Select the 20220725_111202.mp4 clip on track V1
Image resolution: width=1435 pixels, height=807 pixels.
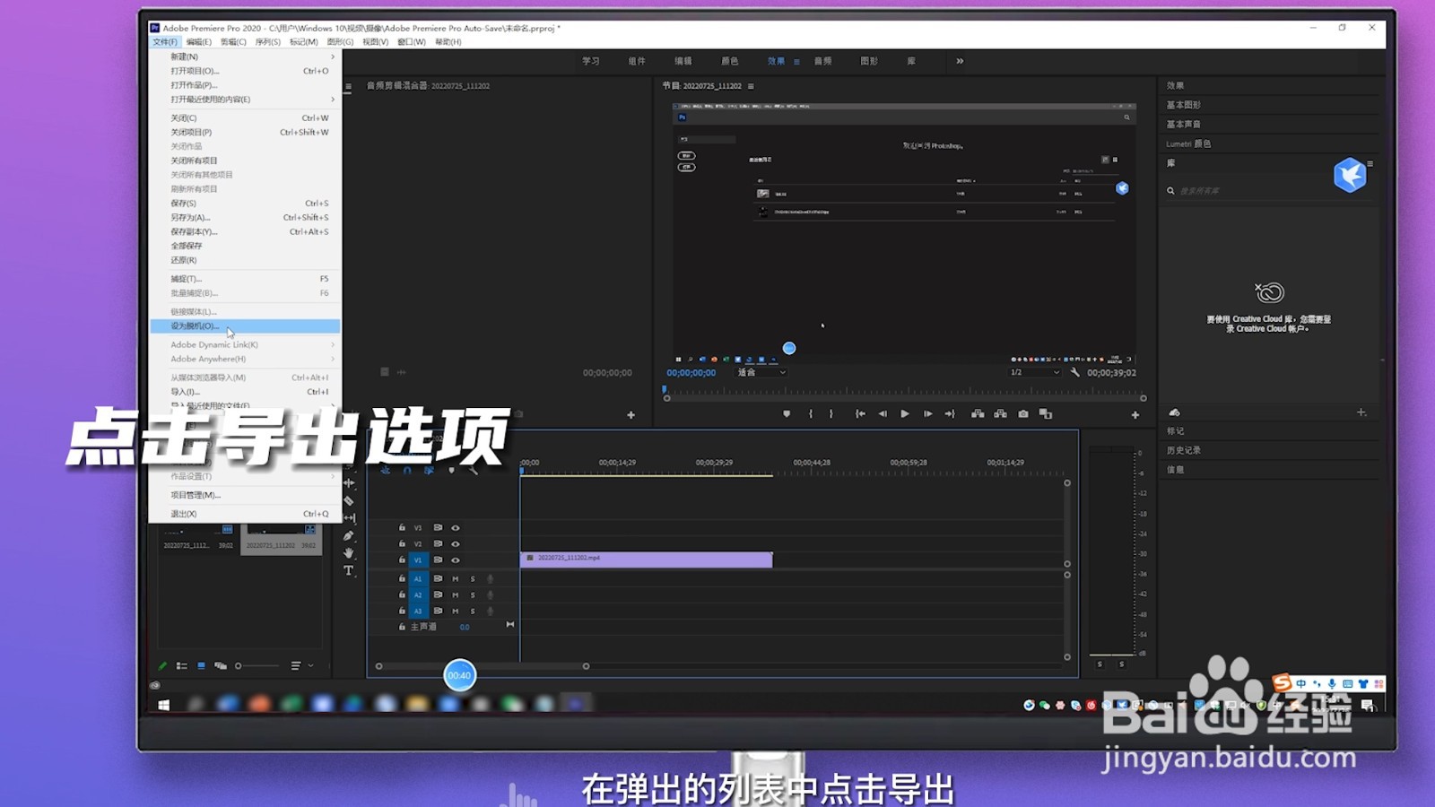646,559
